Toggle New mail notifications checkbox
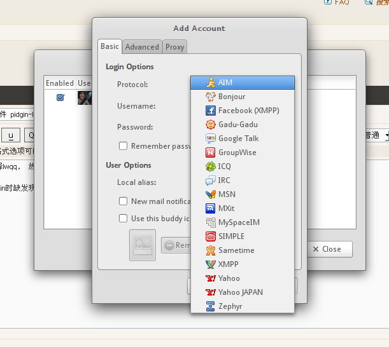Screen dimensions: 389x347 (x=123, y=201)
